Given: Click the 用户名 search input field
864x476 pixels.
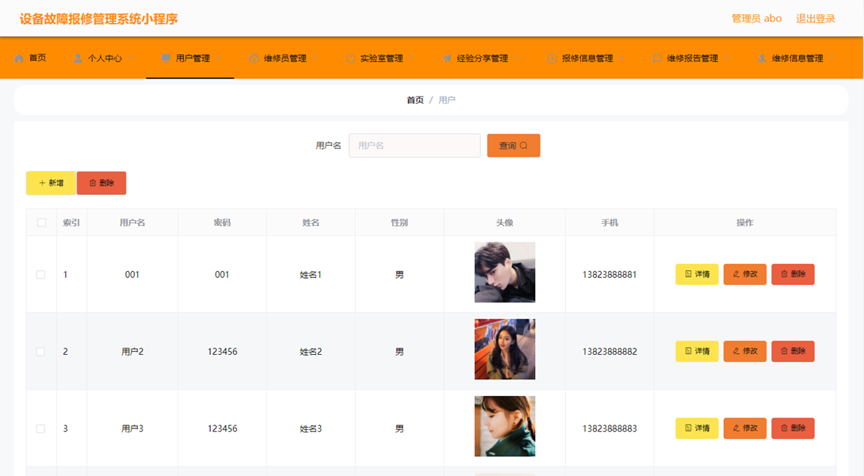Looking at the screenshot, I should [415, 145].
